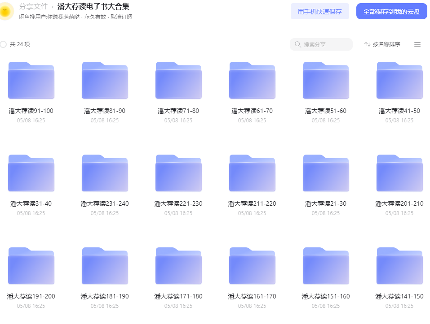The image size is (430, 324).
Task: Open the 潘大荐读201-210 folder icon
Action: (399, 173)
